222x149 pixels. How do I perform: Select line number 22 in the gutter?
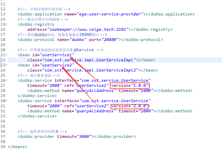pyautogui.click(x=3, y=60)
